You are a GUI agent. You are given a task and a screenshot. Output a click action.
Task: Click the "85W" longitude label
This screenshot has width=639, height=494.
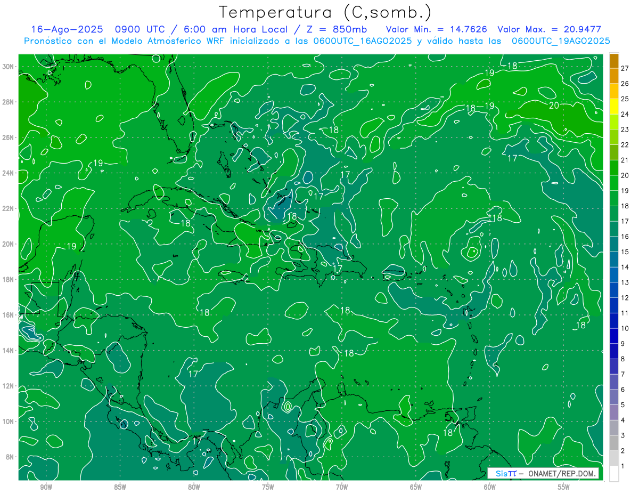[x=120, y=487]
